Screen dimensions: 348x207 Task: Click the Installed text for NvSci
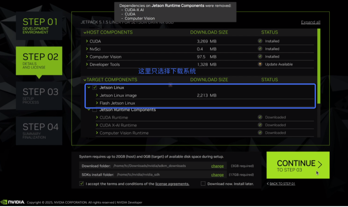pos(272,49)
